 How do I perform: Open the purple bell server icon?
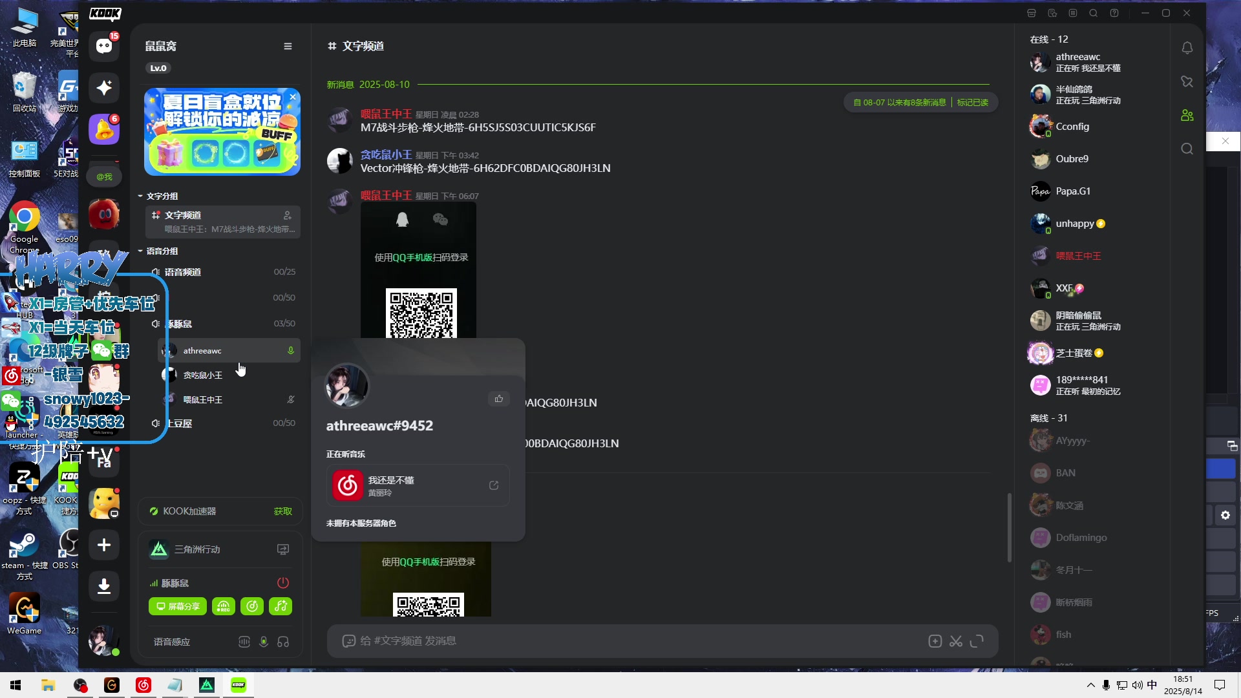point(104,129)
